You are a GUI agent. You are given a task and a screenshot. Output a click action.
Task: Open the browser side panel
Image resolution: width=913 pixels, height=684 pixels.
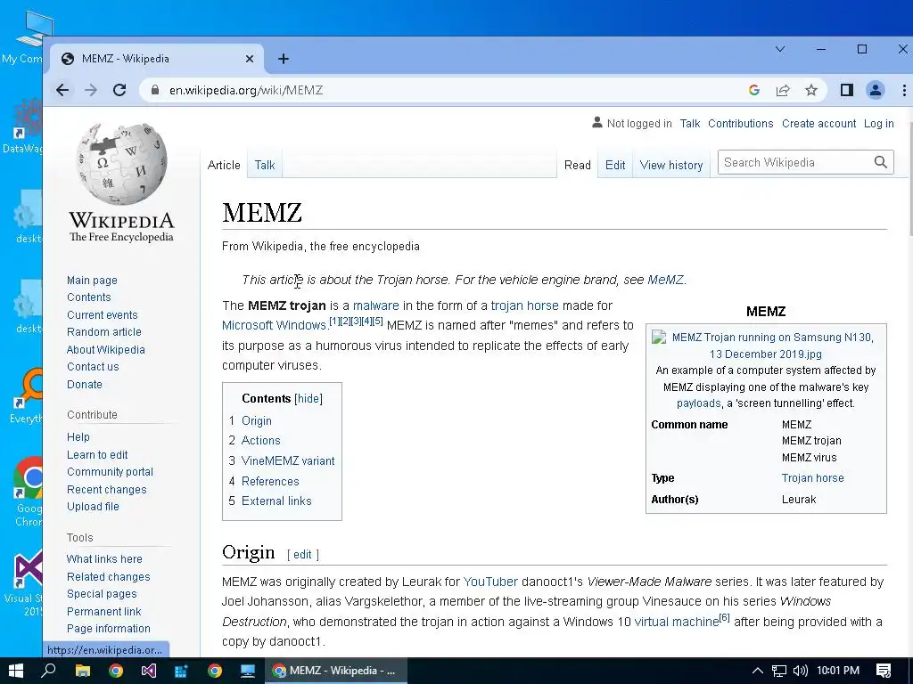coord(847,90)
